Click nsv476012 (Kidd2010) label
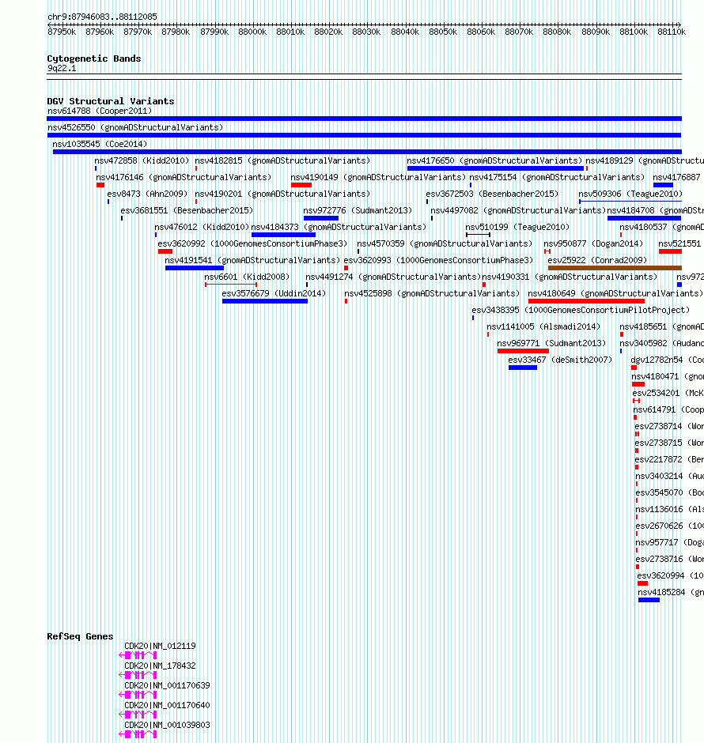 pos(202,227)
